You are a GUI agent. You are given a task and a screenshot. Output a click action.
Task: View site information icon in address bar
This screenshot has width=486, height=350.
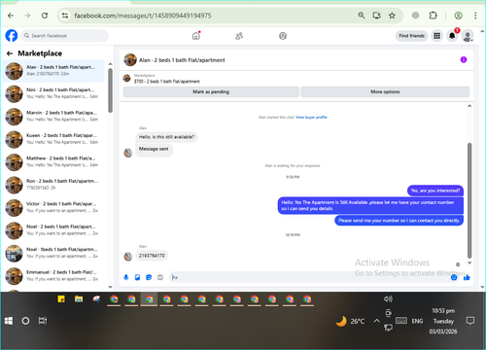pos(65,16)
